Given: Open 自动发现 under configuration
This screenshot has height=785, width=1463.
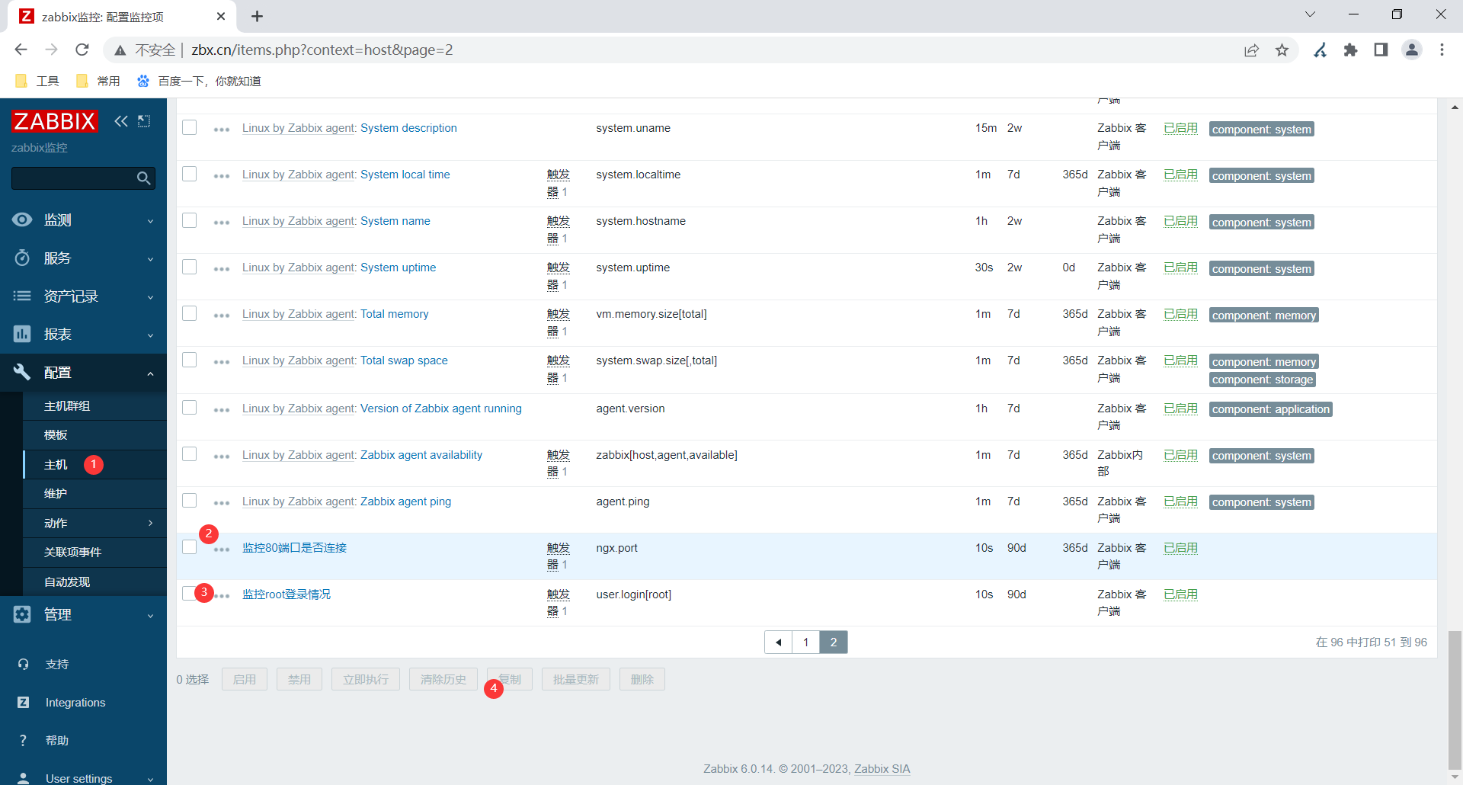Looking at the screenshot, I should coord(67,582).
